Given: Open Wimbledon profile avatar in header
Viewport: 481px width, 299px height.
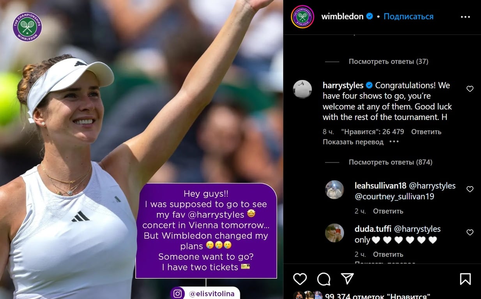Looking at the screenshot, I should [x=302, y=17].
